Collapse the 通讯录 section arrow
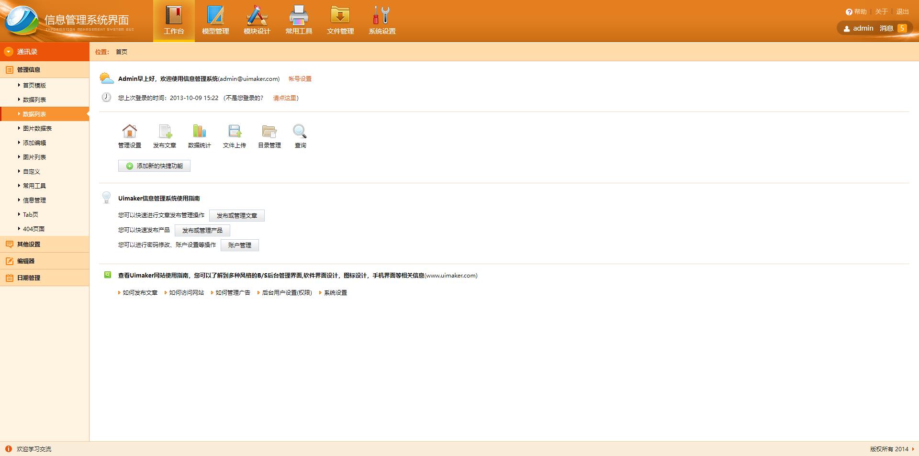Image resolution: width=919 pixels, height=456 pixels. pyautogui.click(x=8, y=52)
